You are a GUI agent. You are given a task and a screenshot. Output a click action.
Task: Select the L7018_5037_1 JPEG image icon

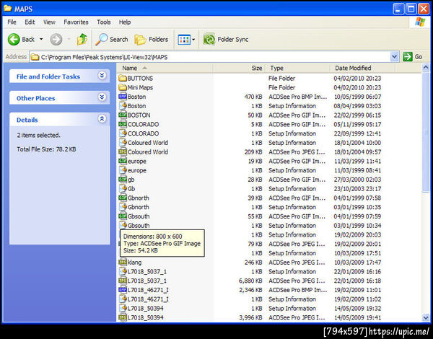coord(123,281)
